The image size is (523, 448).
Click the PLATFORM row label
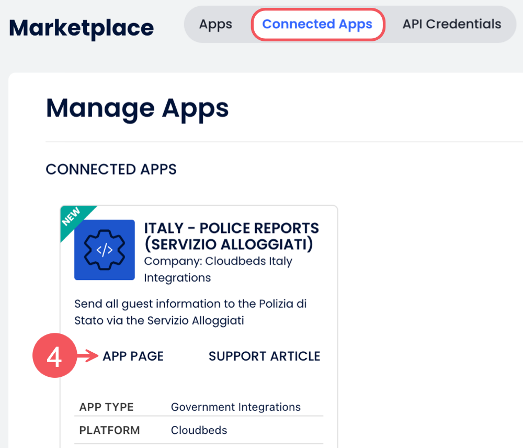(x=109, y=430)
